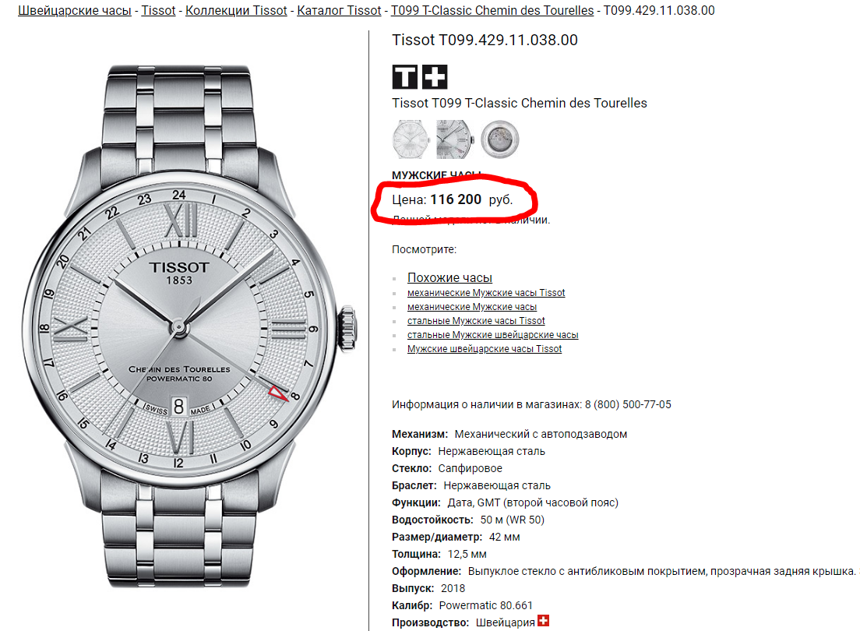Screen dimensions: 860x631
Task: Open T099 T-Classic Chemin des Tourelles breadcrumb
Action: (492, 10)
